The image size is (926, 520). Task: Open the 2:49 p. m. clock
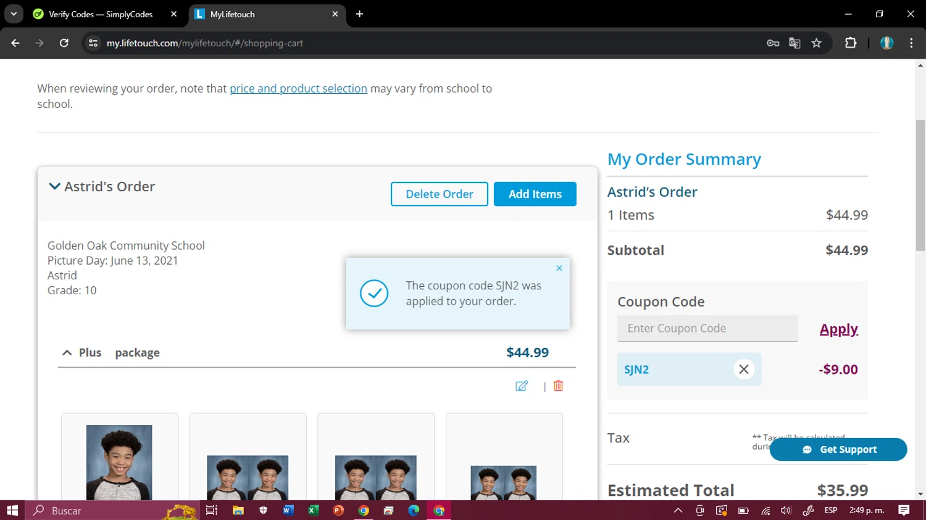867,510
